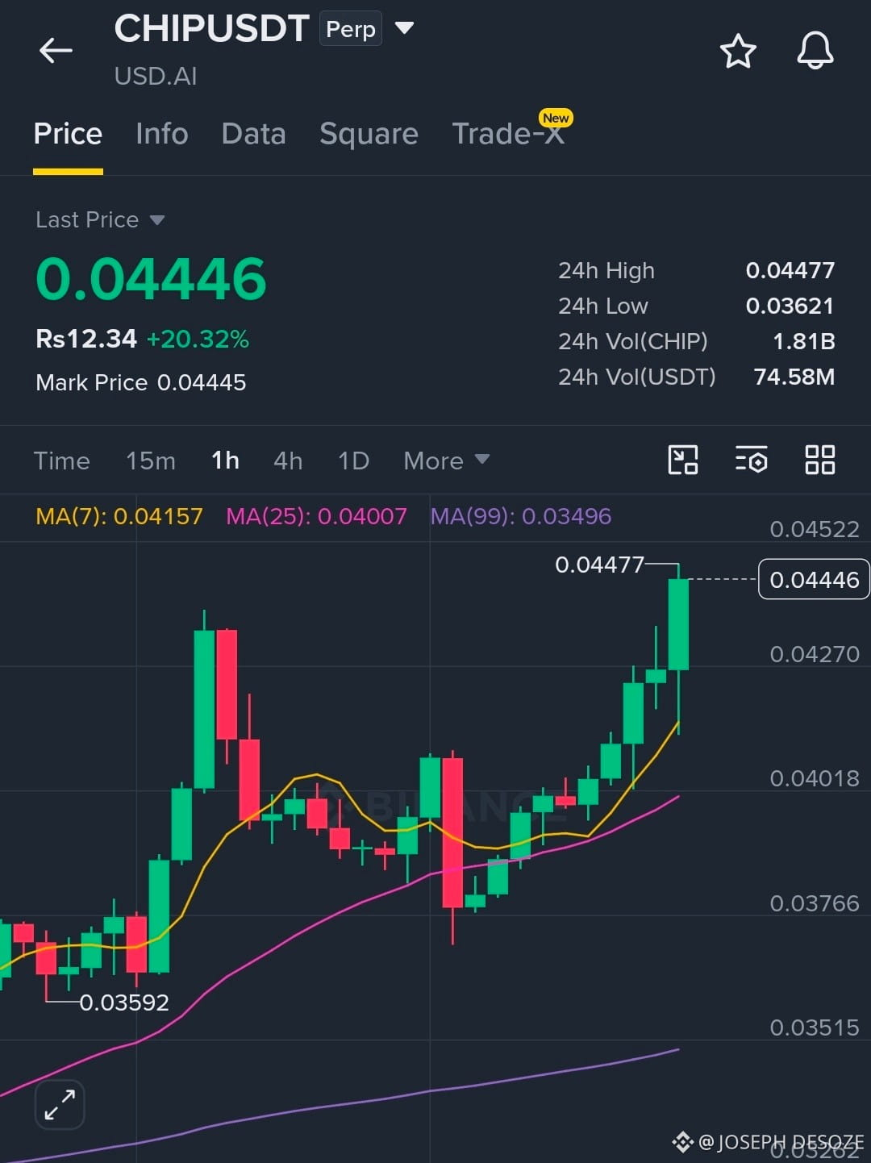Add CHIPUSDT to favorites with star icon

pyautogui.click(x=737, y=51)
